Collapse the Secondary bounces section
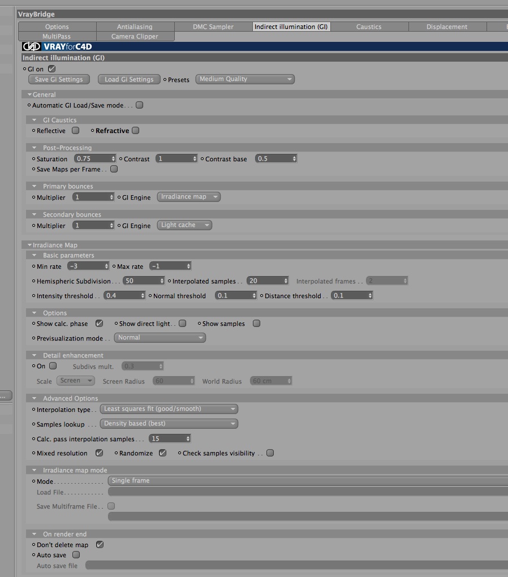508x577 pixels. click(35, 214)
